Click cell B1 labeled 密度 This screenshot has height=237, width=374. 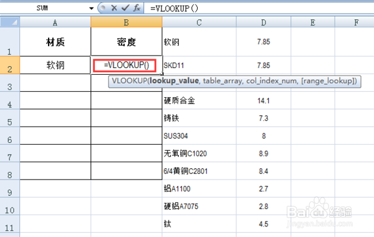(127, 42)
